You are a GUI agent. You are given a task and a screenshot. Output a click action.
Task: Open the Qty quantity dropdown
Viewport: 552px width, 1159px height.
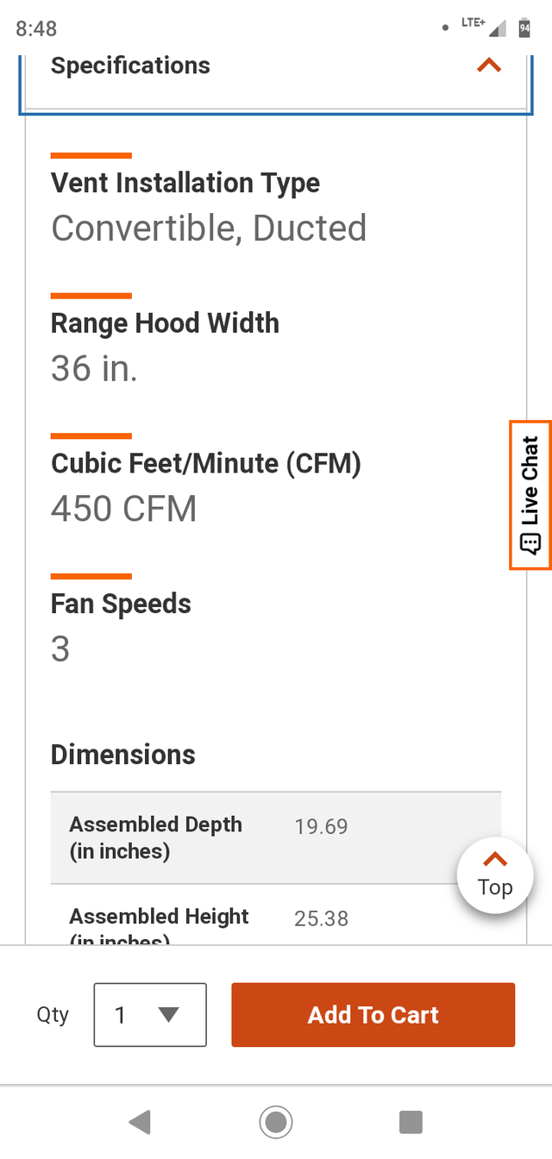tap(150, 1015)
